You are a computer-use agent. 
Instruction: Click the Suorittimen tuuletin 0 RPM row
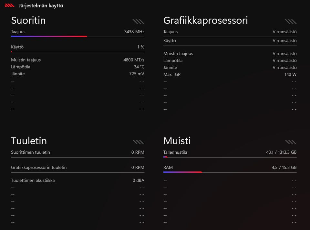[78, 152]
